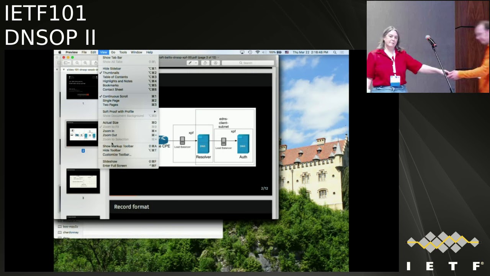Close the open View menu

pyautogui.click(x=103, y=52)
